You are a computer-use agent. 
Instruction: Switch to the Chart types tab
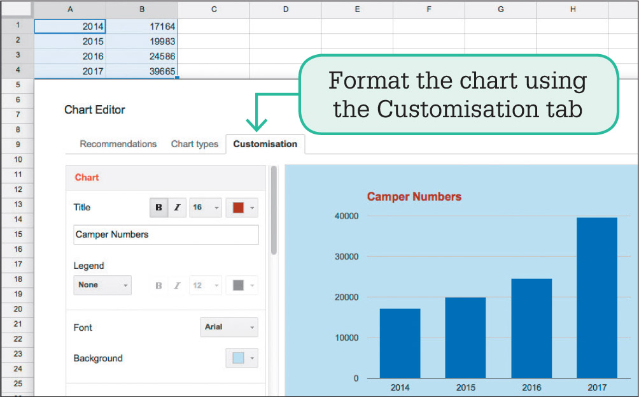pos(194,144)
